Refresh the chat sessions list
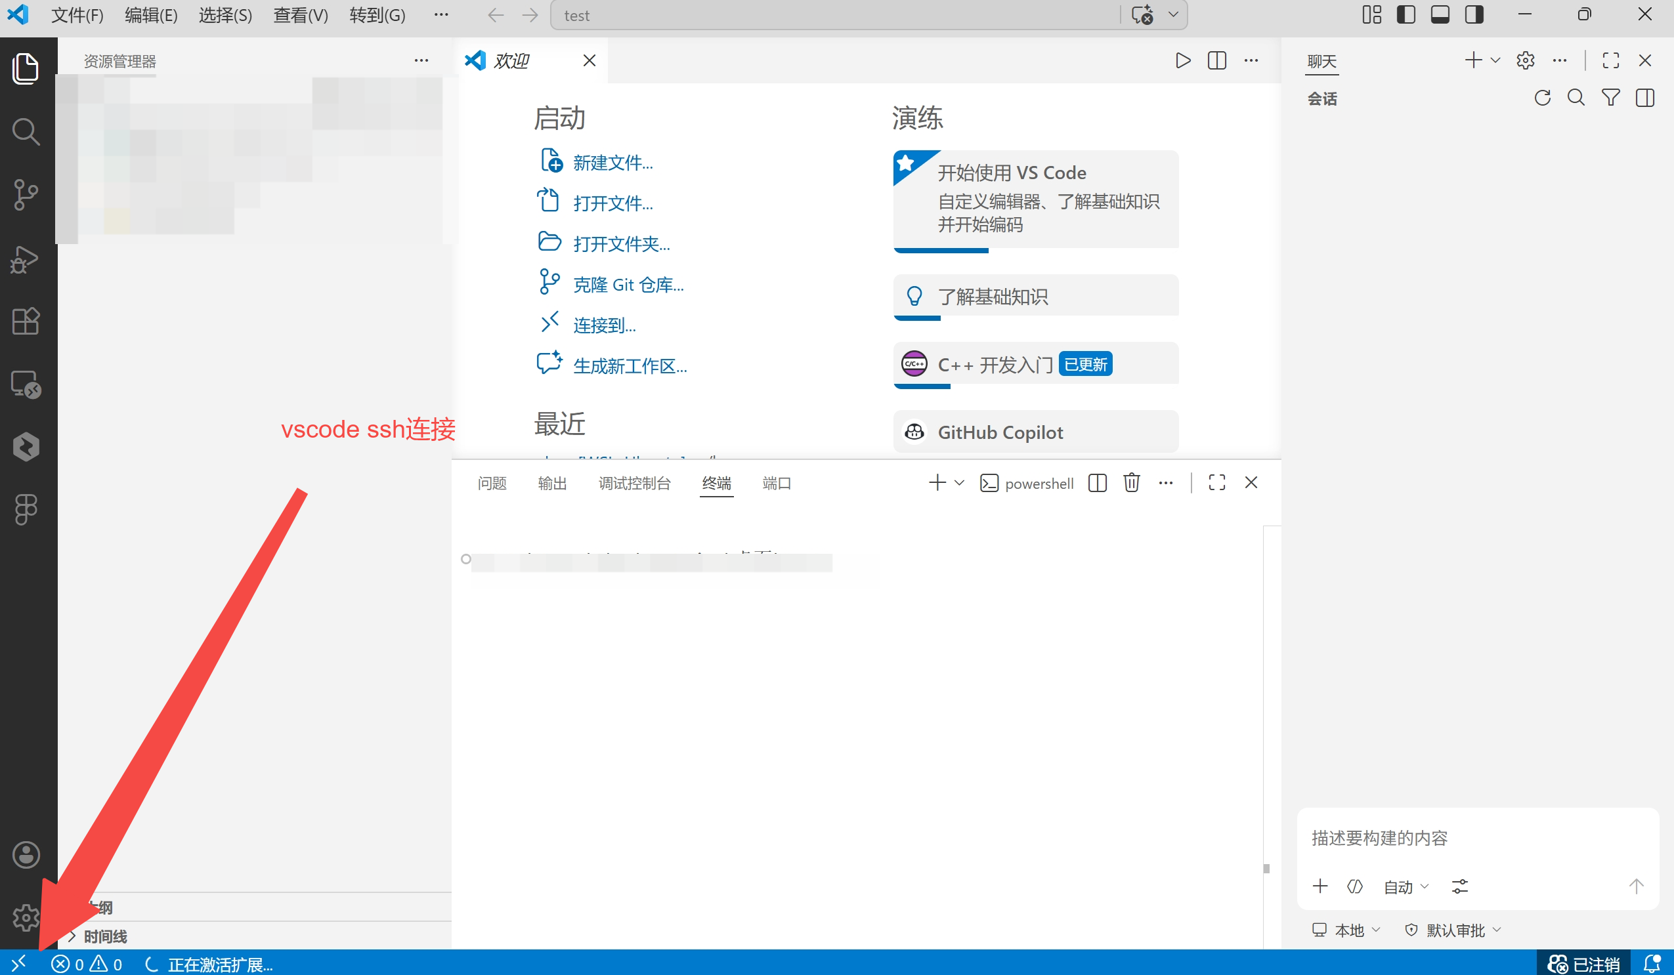The height and width of the screenshot is (975, 1674). [1543, 98]
